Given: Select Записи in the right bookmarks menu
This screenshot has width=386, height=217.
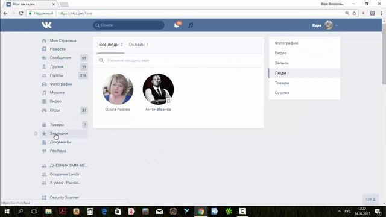Looking at the screenshot, I should coord(304,63).
